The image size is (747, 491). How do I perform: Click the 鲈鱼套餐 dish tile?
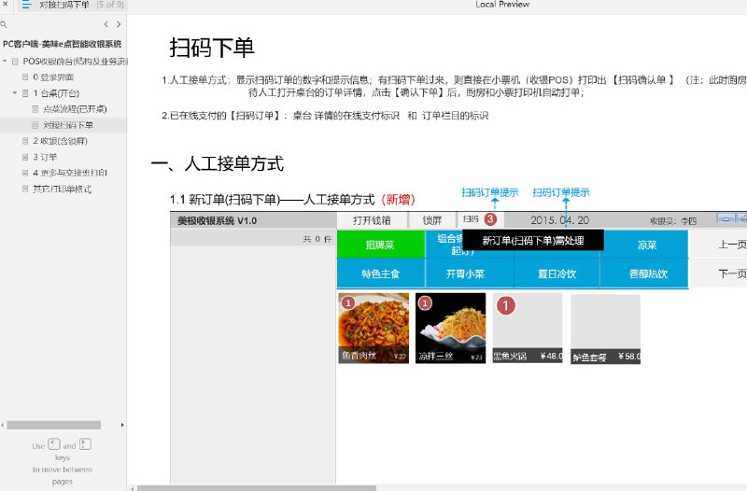[605, 330]
